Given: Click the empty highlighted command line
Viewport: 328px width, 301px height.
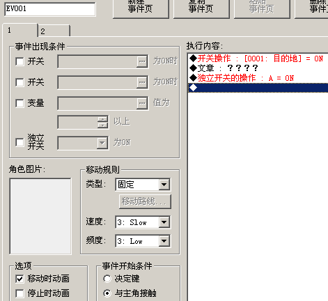Looking at the screenshot, I should coord(258,88).
